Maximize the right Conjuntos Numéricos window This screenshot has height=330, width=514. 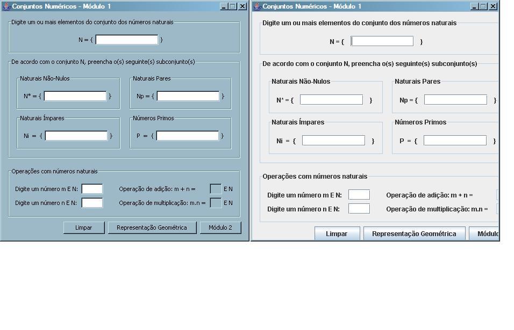pos(483,6)
